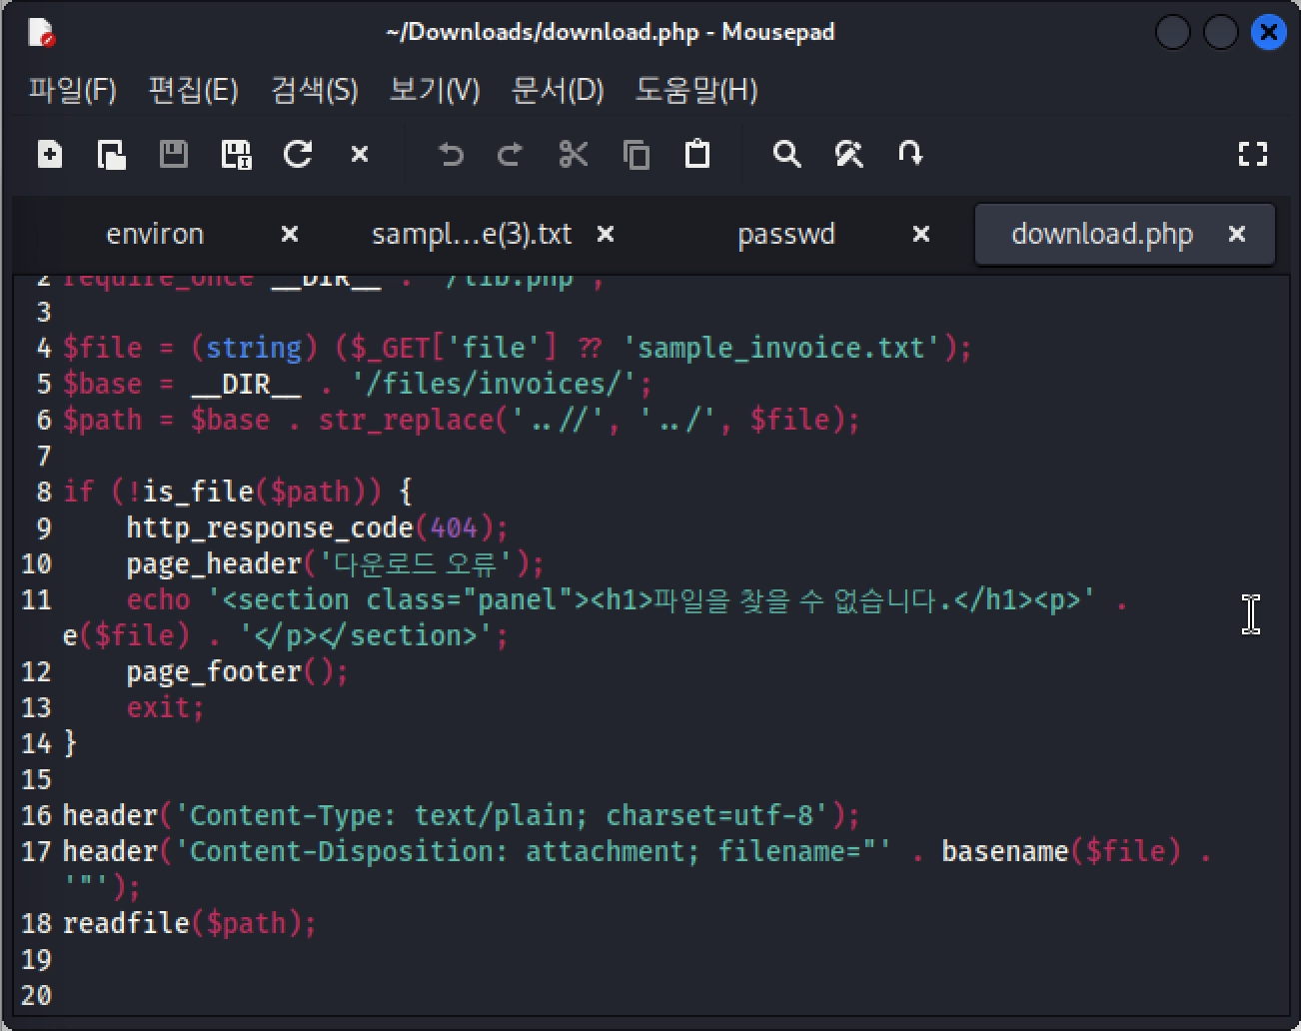Redo change with toolbar arrow
Screen dimensions: 1301x1031
click(x=511, y=154)
